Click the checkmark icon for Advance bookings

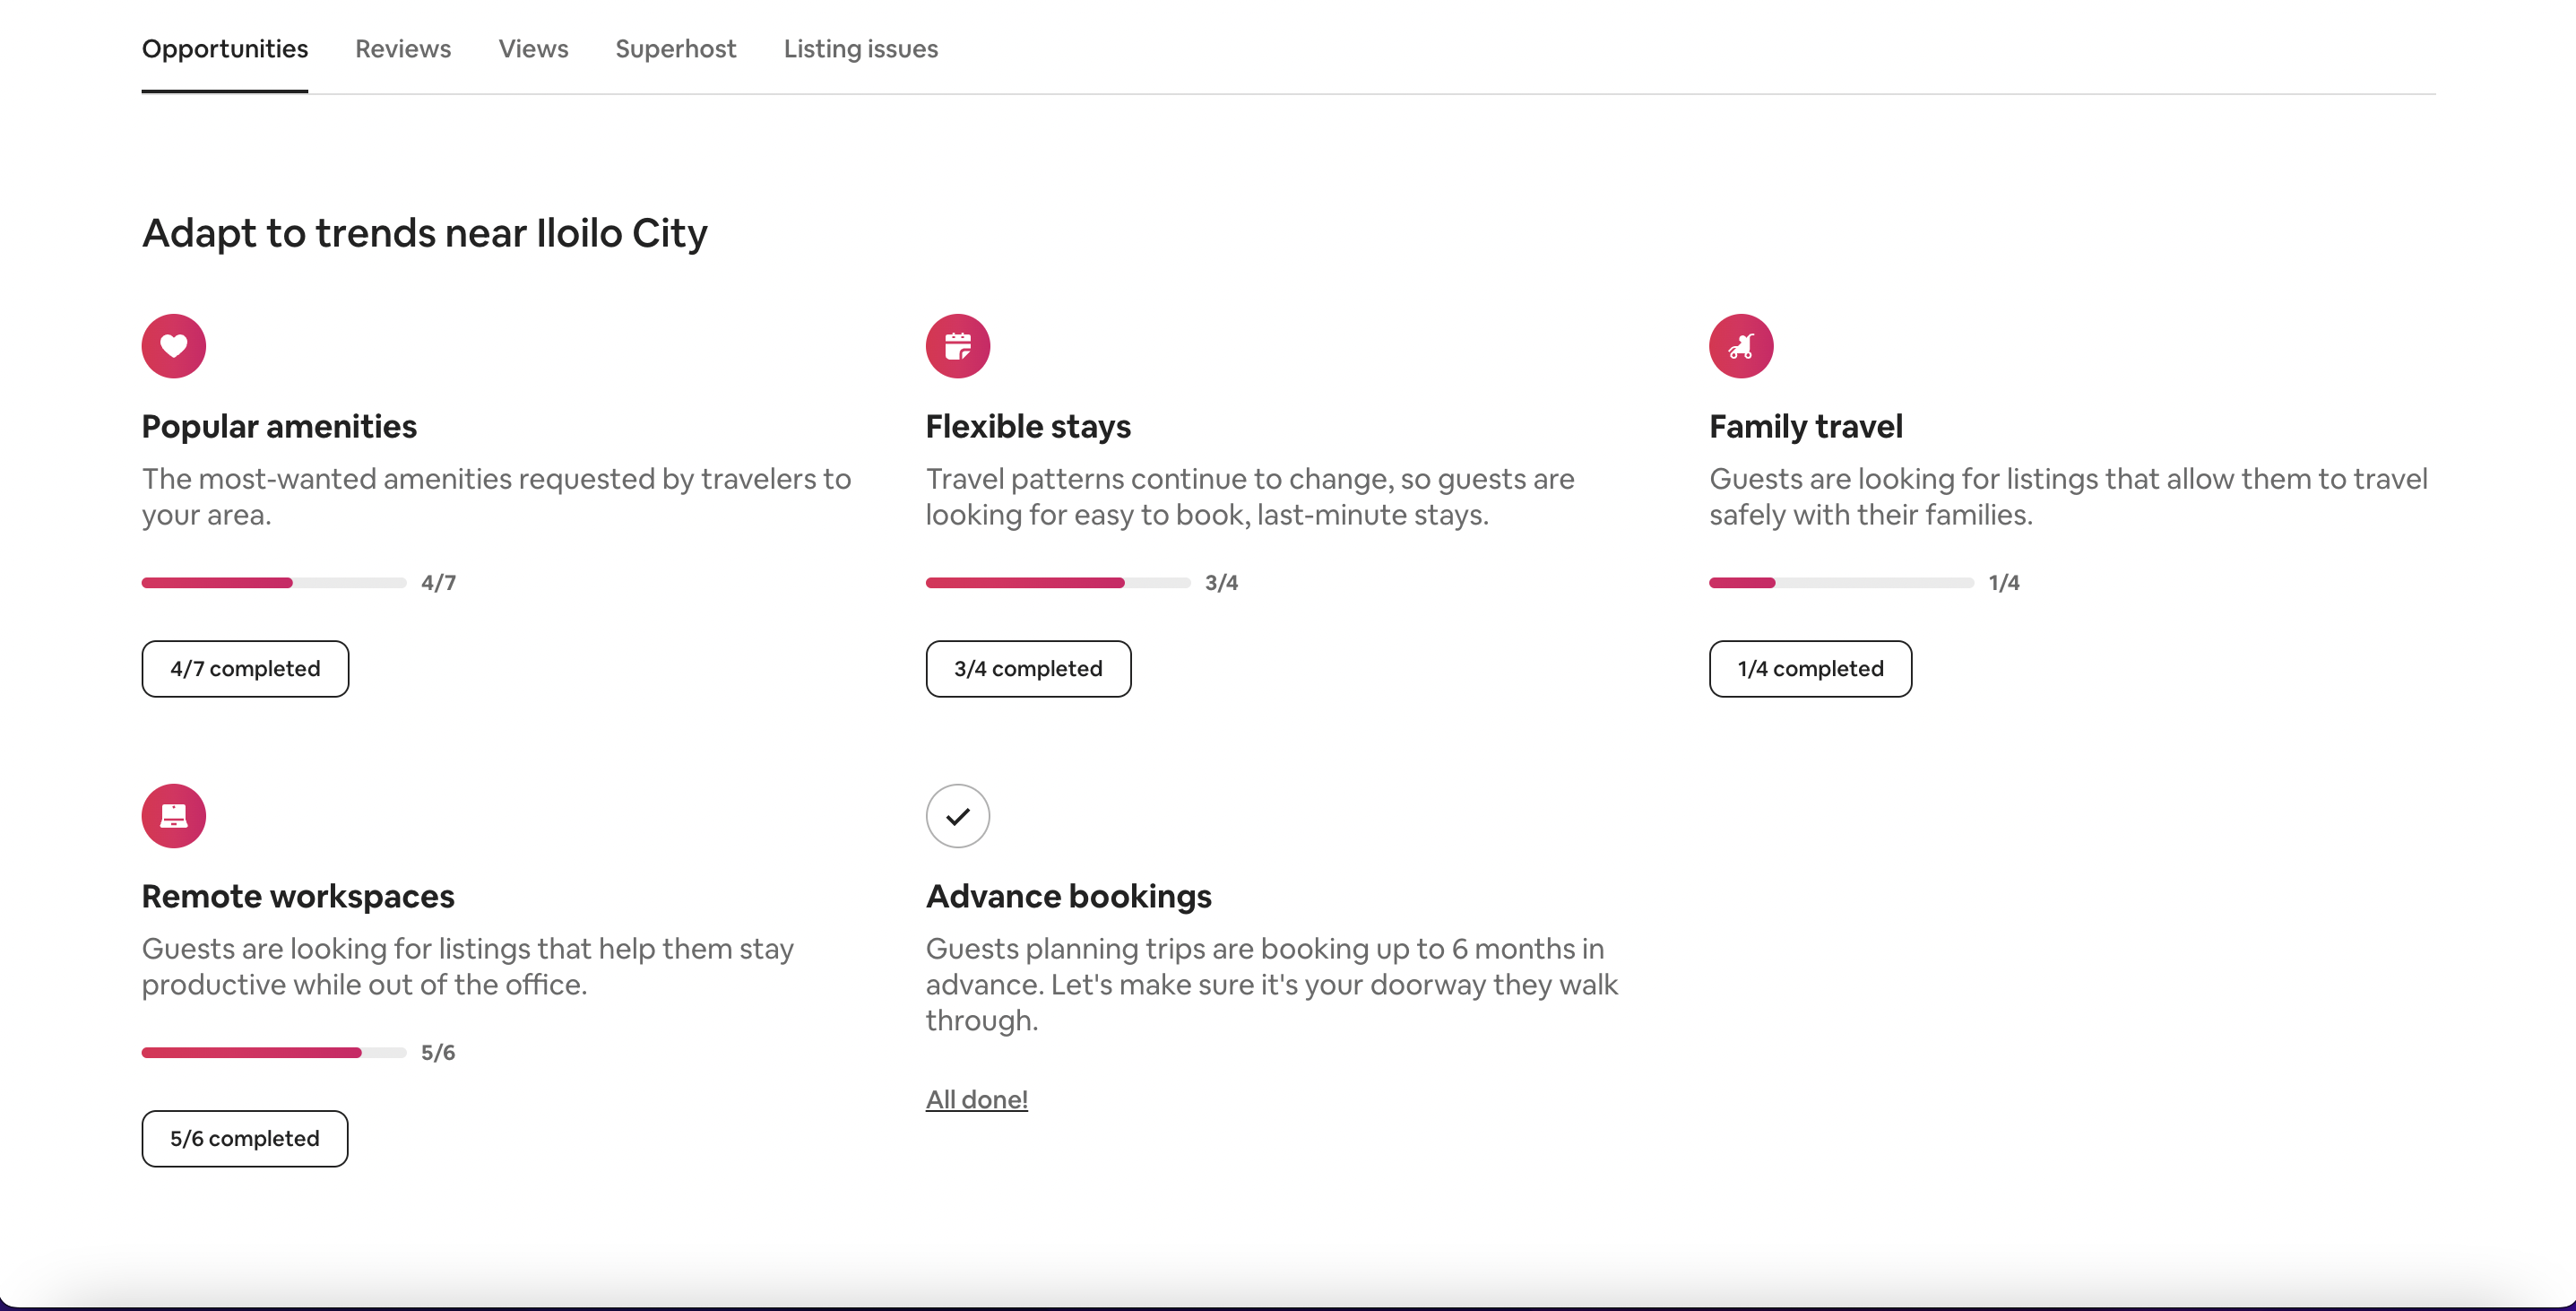coord(957,816)
